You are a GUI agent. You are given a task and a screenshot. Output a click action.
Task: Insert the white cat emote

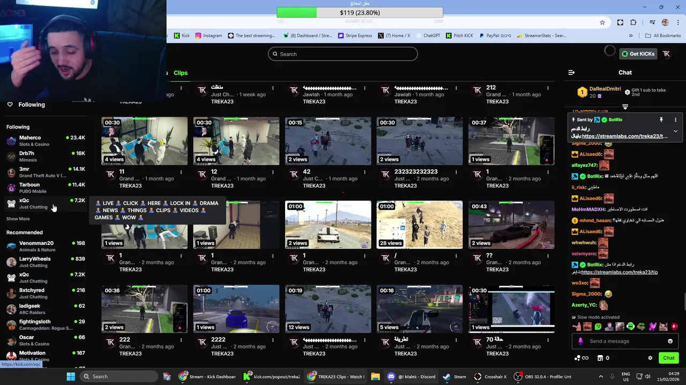point(663,326)
